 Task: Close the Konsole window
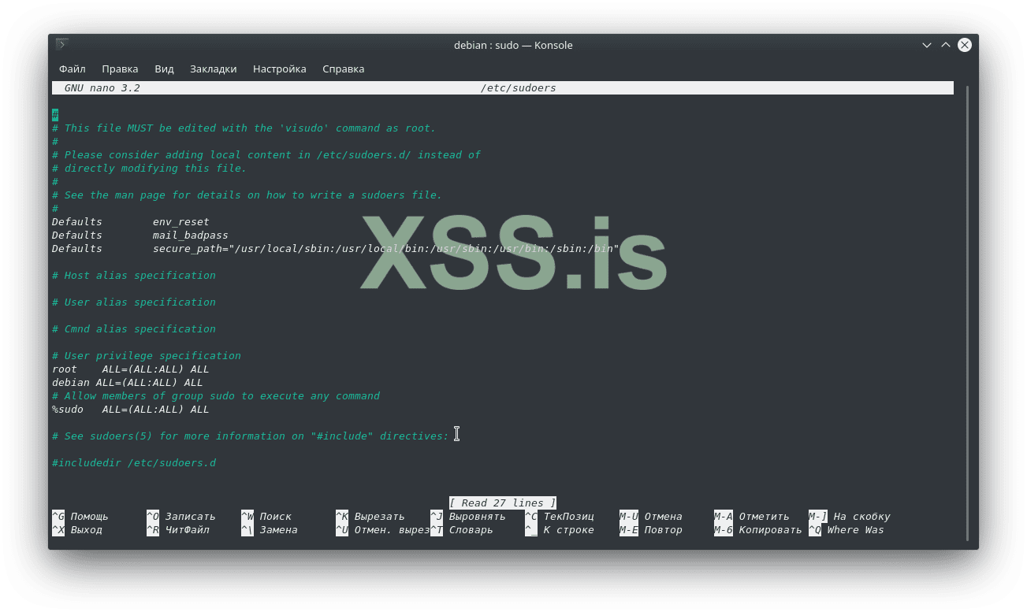(x=964, y=46)
